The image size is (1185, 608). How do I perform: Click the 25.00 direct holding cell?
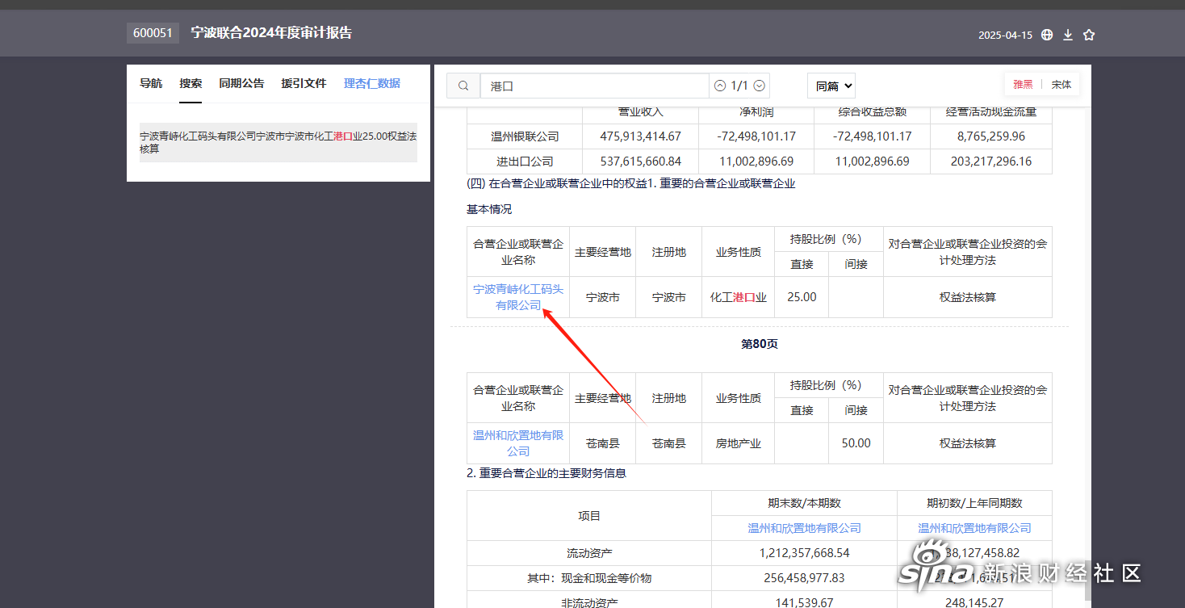coord(802,297)
